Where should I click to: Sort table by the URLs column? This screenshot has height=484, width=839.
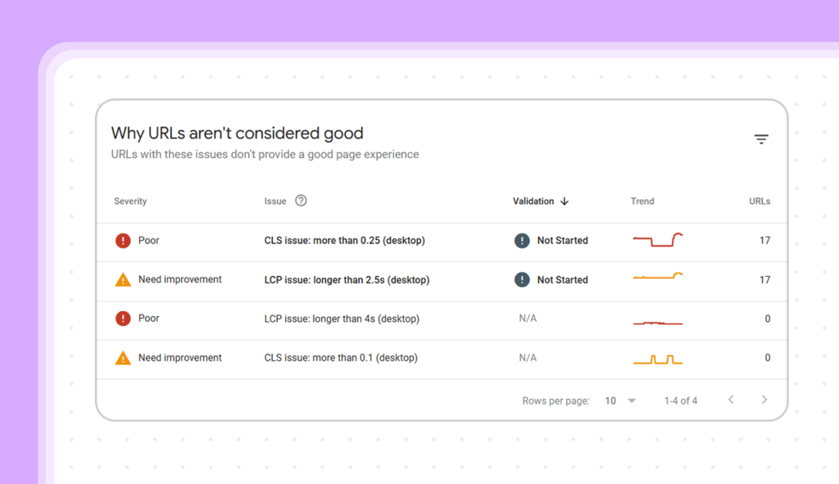pyautogui.click(x=759, y=201)
